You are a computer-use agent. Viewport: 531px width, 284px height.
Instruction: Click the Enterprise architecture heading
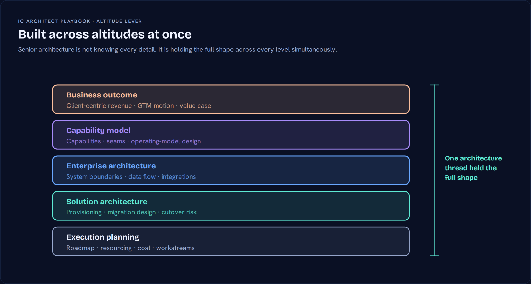coord(111,166)
